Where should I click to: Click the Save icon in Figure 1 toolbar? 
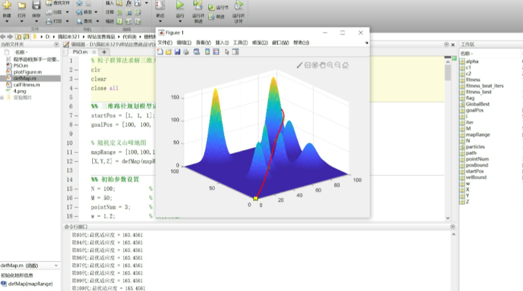177,52
